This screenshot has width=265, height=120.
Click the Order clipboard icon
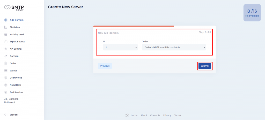6,63
